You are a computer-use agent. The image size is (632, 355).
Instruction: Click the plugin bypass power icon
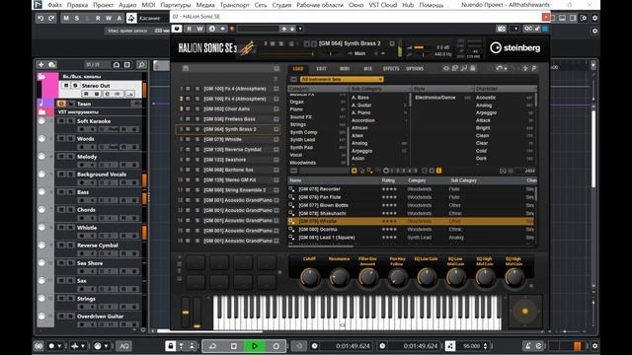[x=177, y=29]
